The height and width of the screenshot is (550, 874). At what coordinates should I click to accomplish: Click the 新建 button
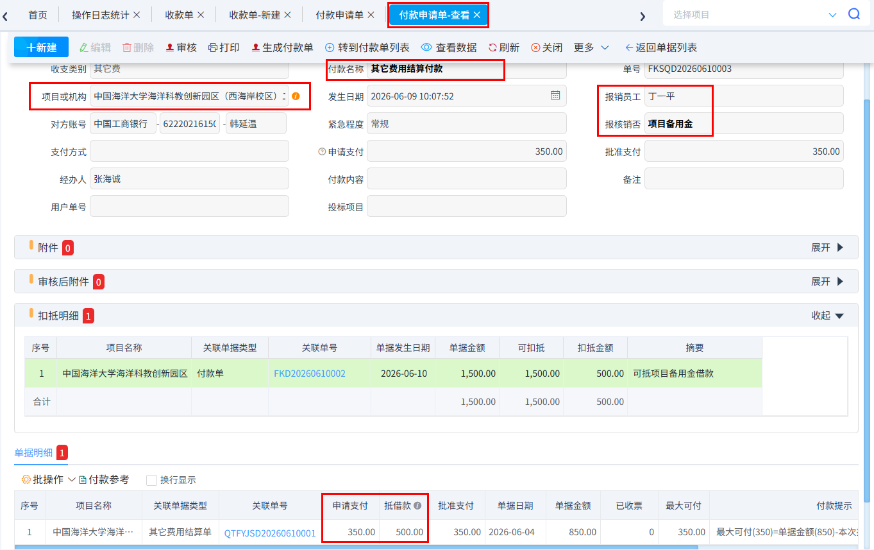pos(41,47)
